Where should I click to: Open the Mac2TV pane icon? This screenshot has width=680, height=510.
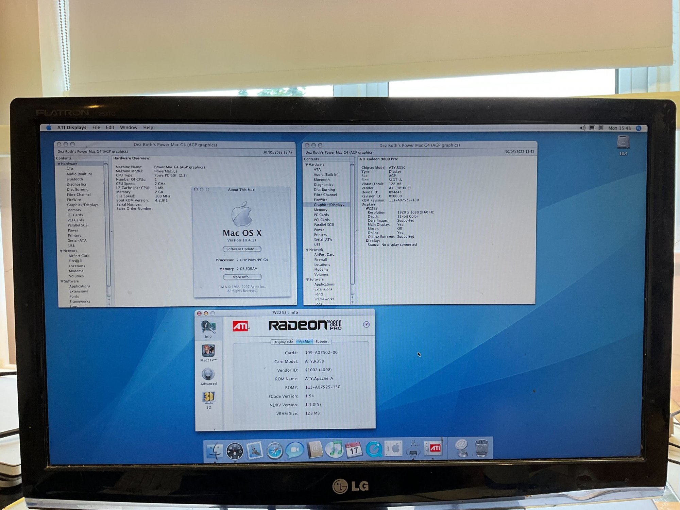coord(208,353)
